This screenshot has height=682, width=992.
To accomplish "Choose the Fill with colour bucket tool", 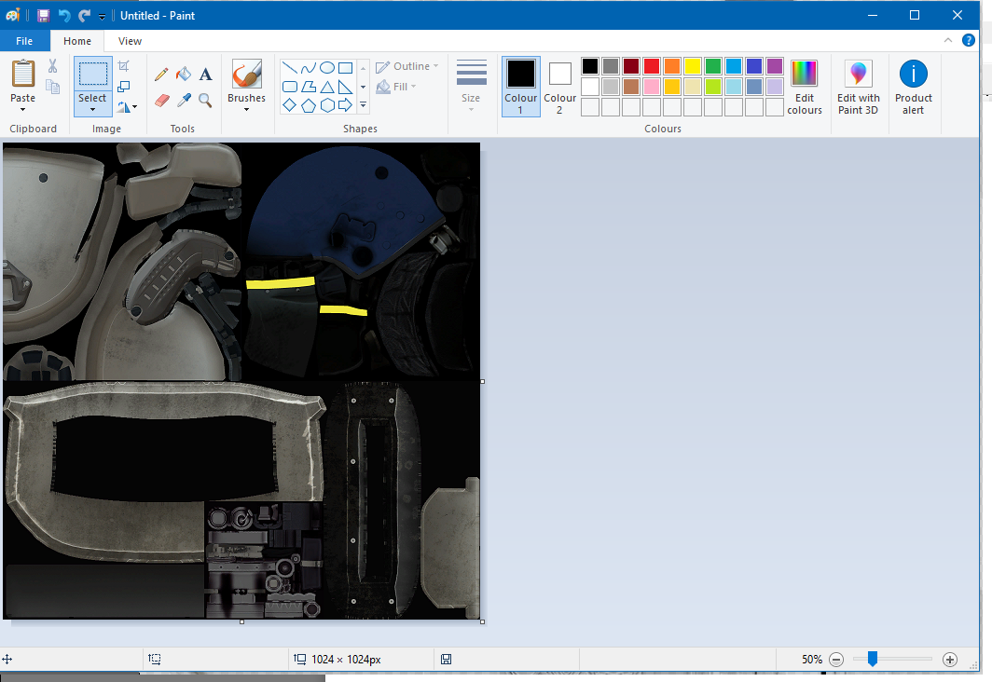I will pos(184,75).
